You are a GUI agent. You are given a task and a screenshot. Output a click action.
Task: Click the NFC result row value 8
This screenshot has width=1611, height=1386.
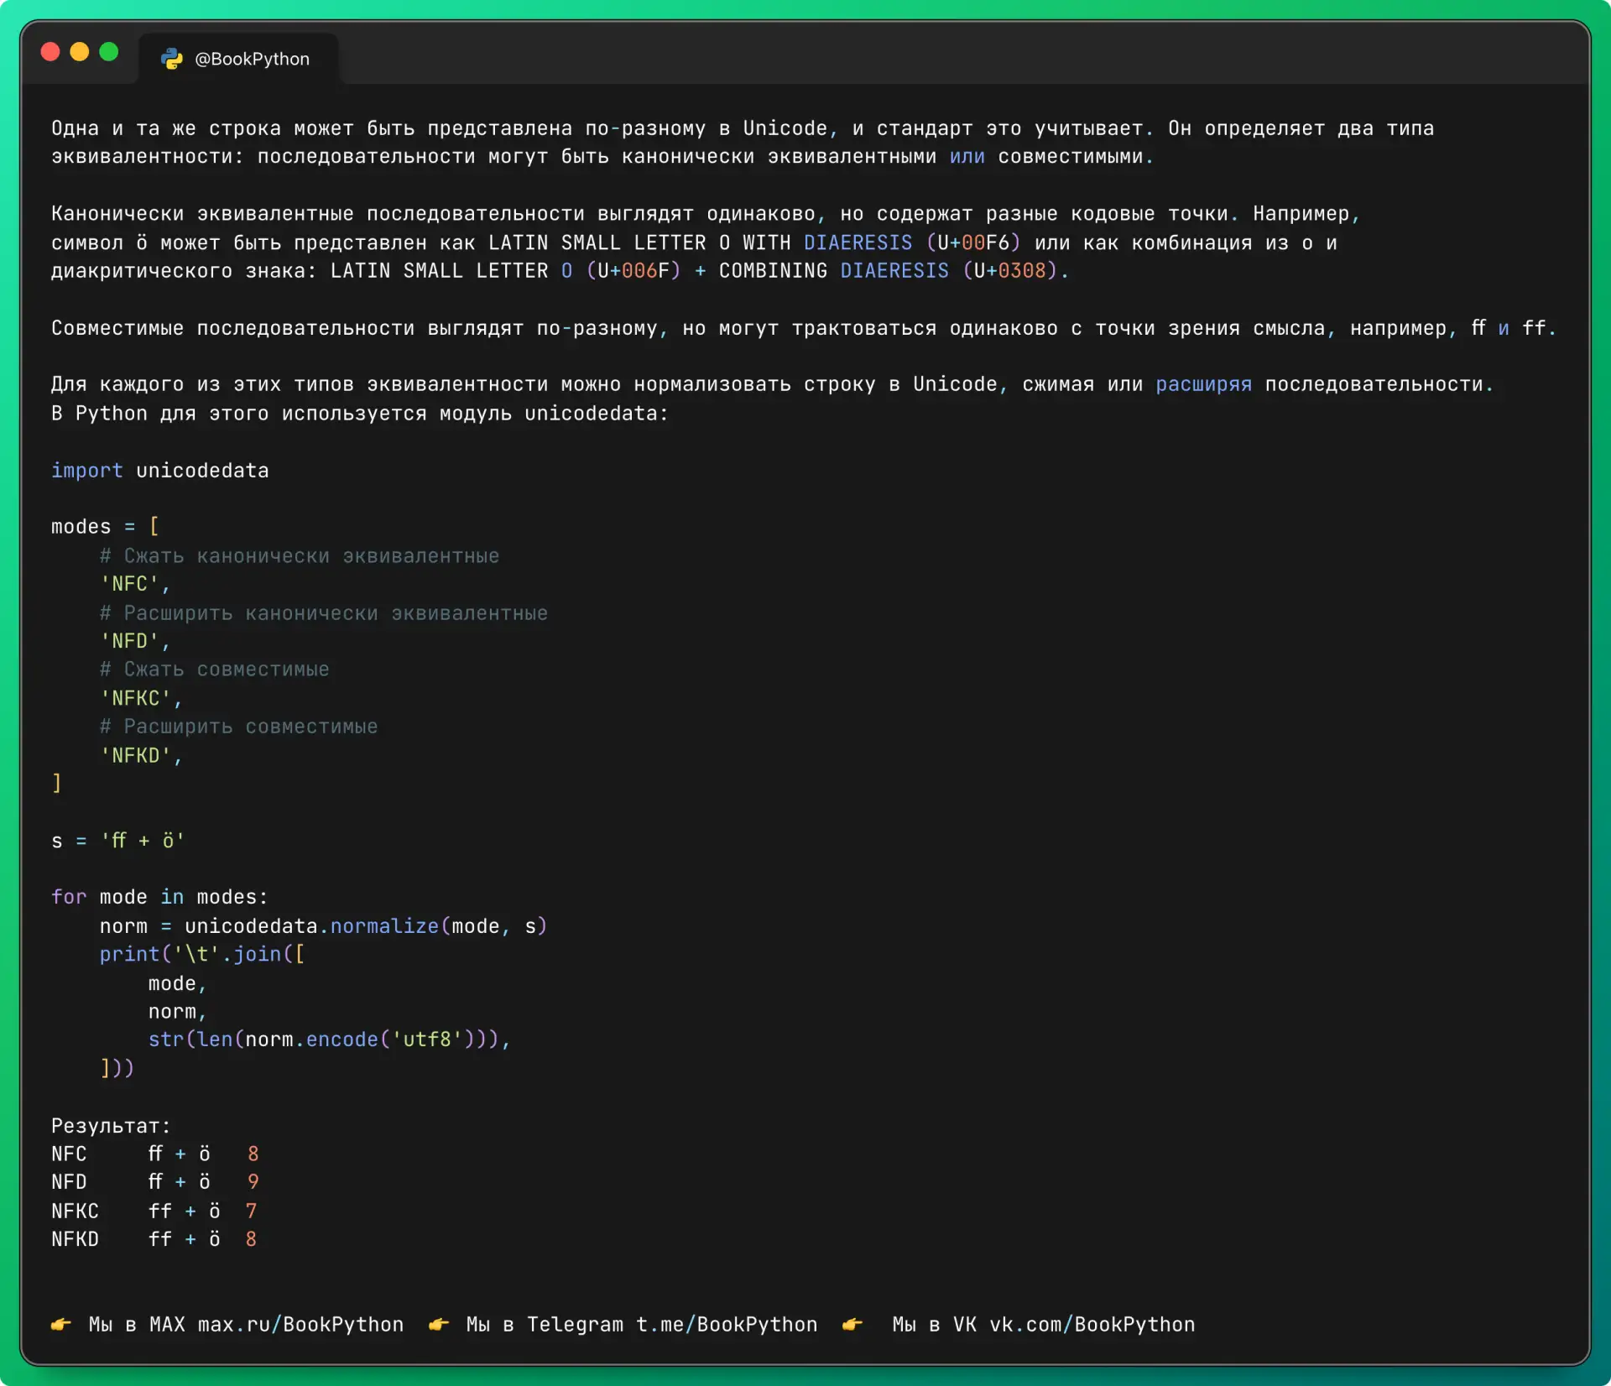tap(253, 1154)
